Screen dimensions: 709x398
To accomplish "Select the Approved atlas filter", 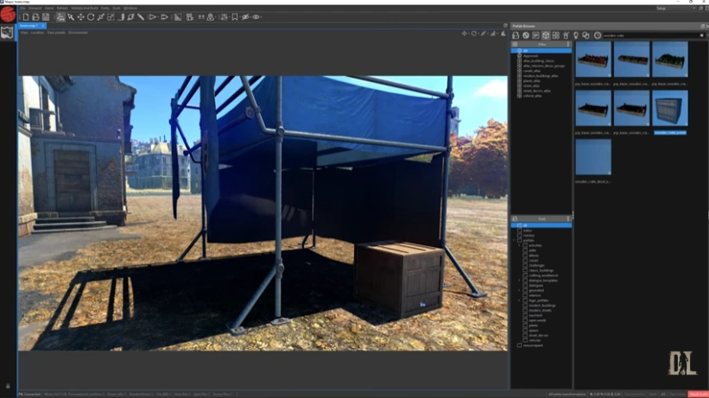I will click(x=530, y=55).
